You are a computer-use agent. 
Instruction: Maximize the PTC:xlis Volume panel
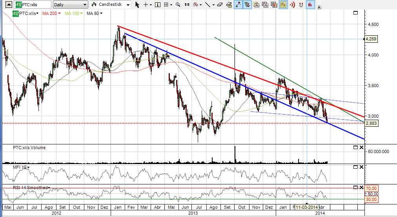pyautogui.click(x=355, y=148)
